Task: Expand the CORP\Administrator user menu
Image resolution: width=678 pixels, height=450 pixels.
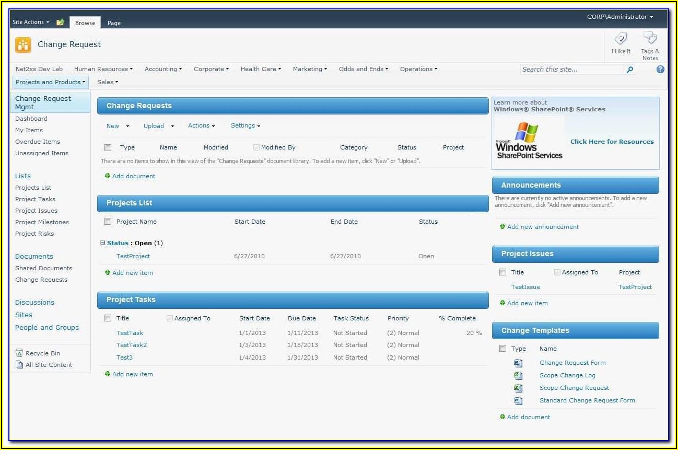Action: [x=619, y=17]
